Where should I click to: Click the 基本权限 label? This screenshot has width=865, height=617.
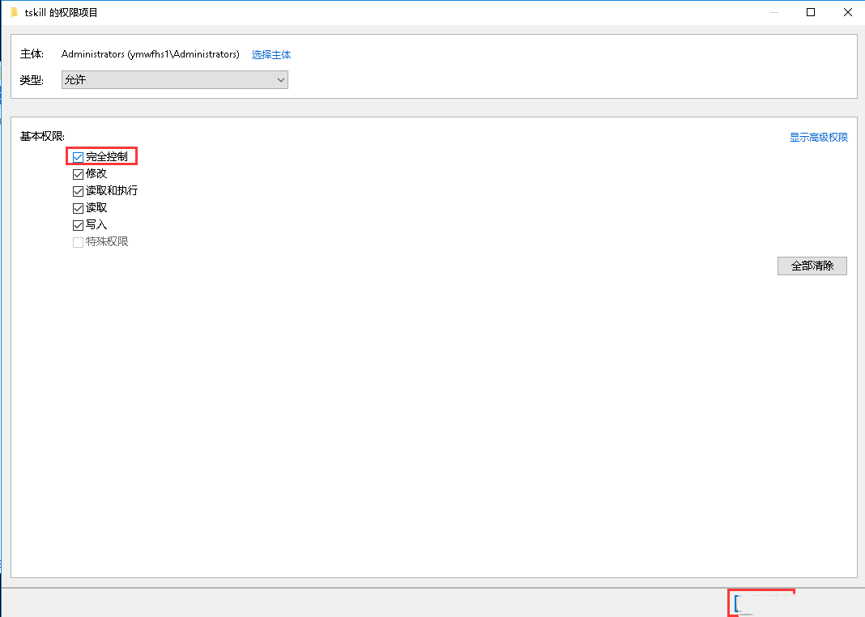click(42, 136)
